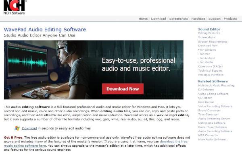Image resolution: width=242 pixels, height=156 pixels.
Task: Open MP3 Converter link
Action: pyautogui.click(x=208, y=135)
